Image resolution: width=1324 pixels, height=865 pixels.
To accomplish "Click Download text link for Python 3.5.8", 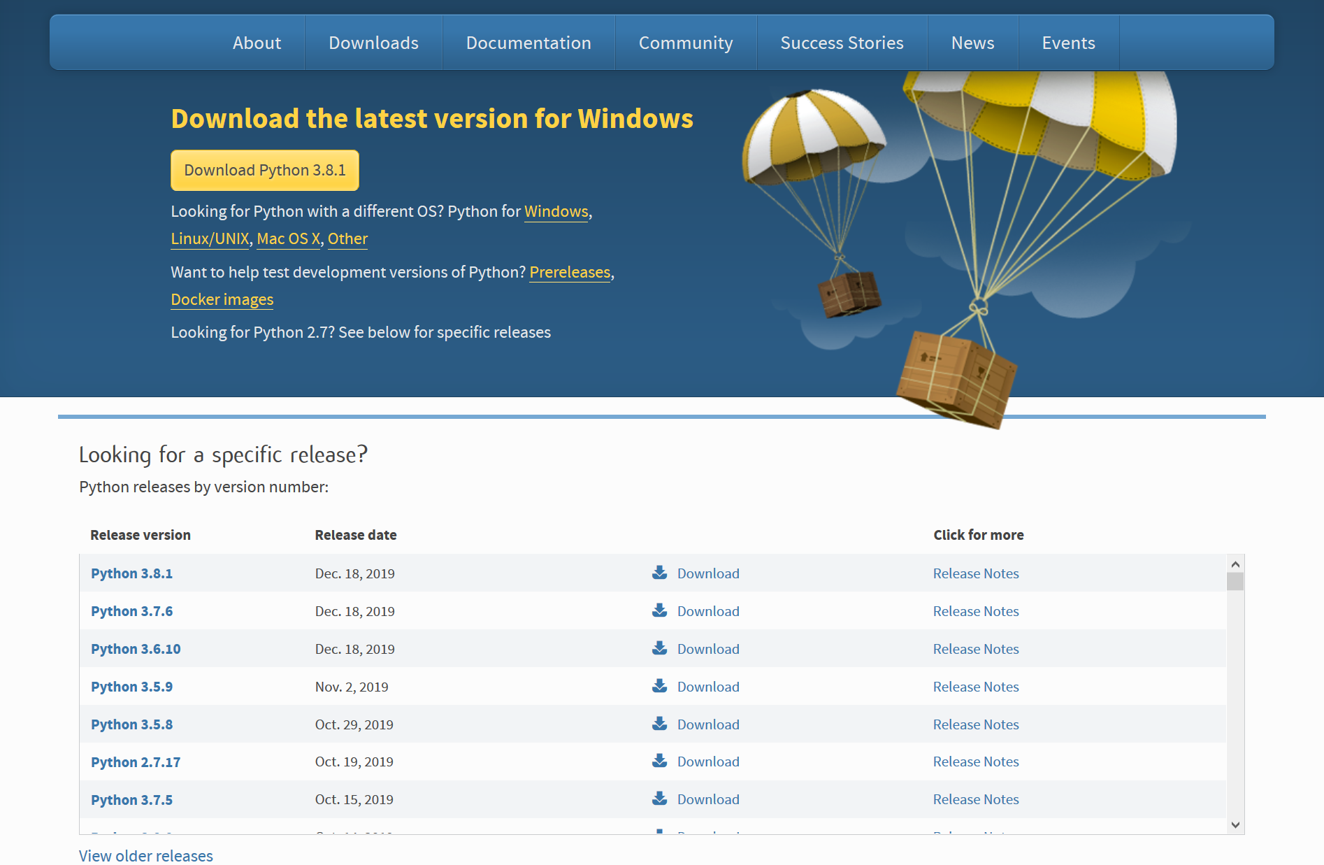I will (708, 724).
